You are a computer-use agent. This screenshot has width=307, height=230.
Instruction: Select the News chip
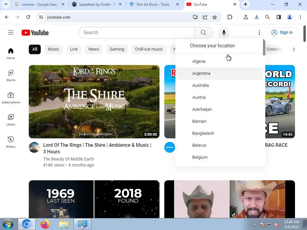tap(94, 49)
